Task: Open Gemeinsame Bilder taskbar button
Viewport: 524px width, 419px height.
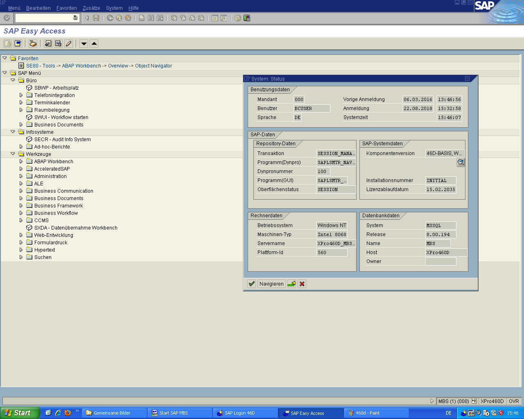Action: 115,413
